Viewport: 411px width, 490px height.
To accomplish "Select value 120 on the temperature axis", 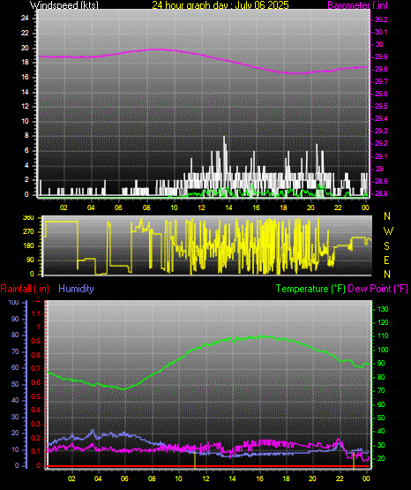I will point(383,323).
